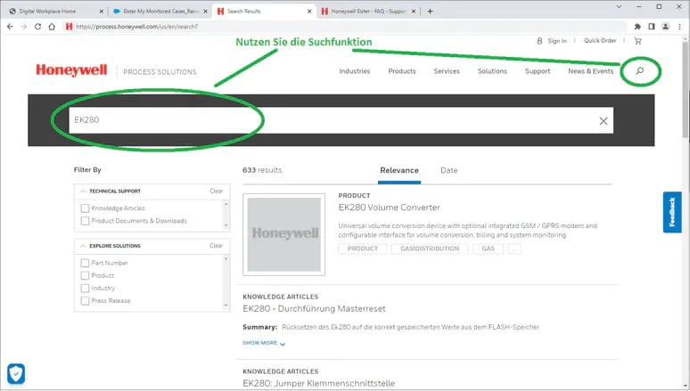Click the blue shield badge icon
The width and height of the screenshot is (690, 391).
click(x=16, y=374)
